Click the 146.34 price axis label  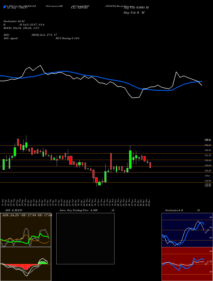pos(208,150)
